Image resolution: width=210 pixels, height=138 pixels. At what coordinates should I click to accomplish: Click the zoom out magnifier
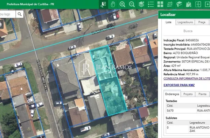[132, 5]
